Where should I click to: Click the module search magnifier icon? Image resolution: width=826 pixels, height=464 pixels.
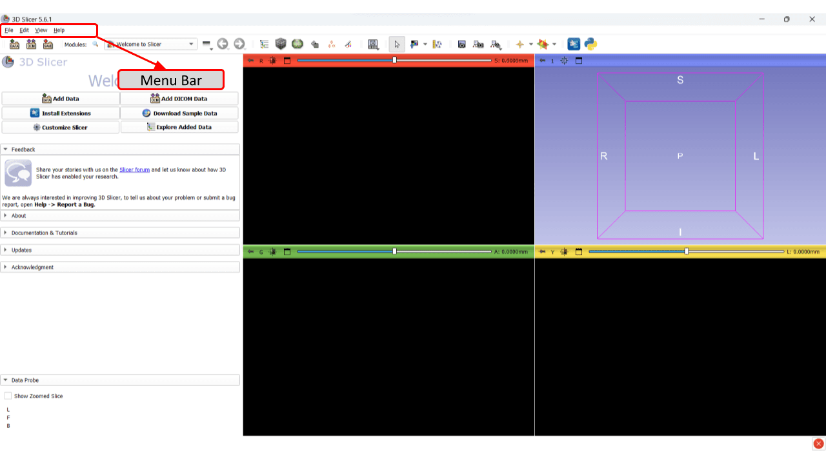96,44
